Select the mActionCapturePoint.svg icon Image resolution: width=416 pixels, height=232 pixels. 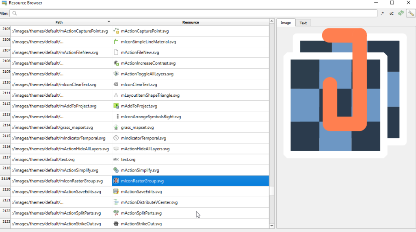tap(116, 31)
